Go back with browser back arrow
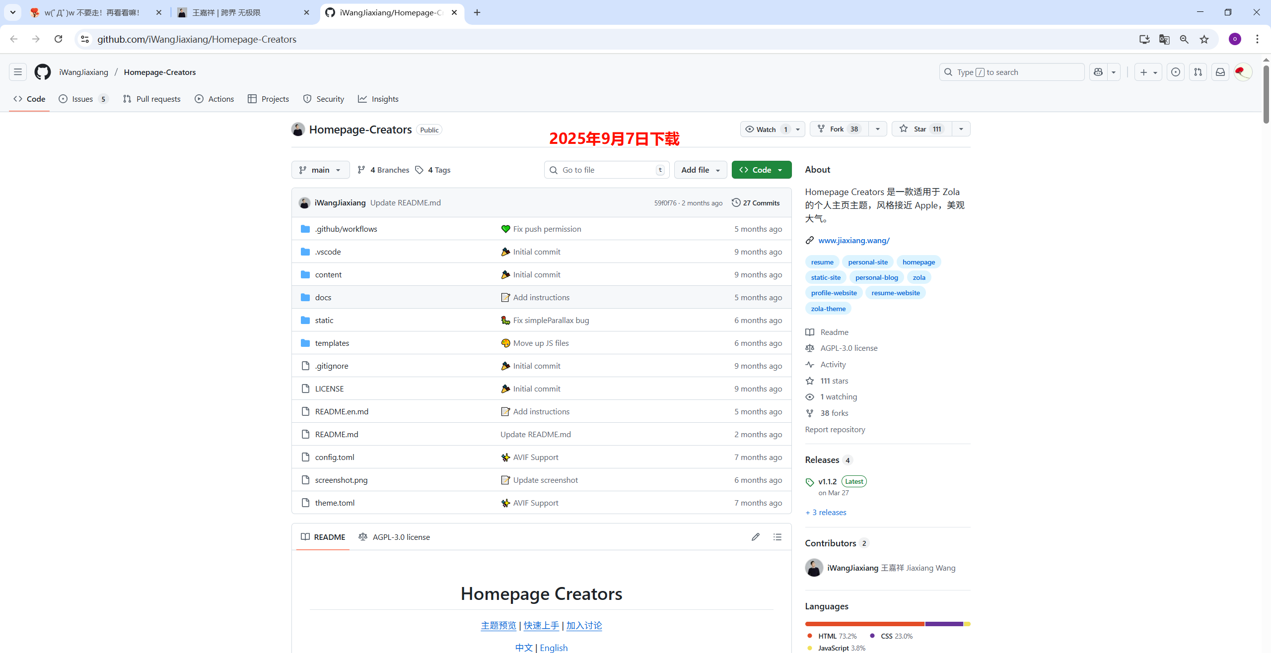The width and height of the screenshot is (1271, 653). click(x=14, y=39)
